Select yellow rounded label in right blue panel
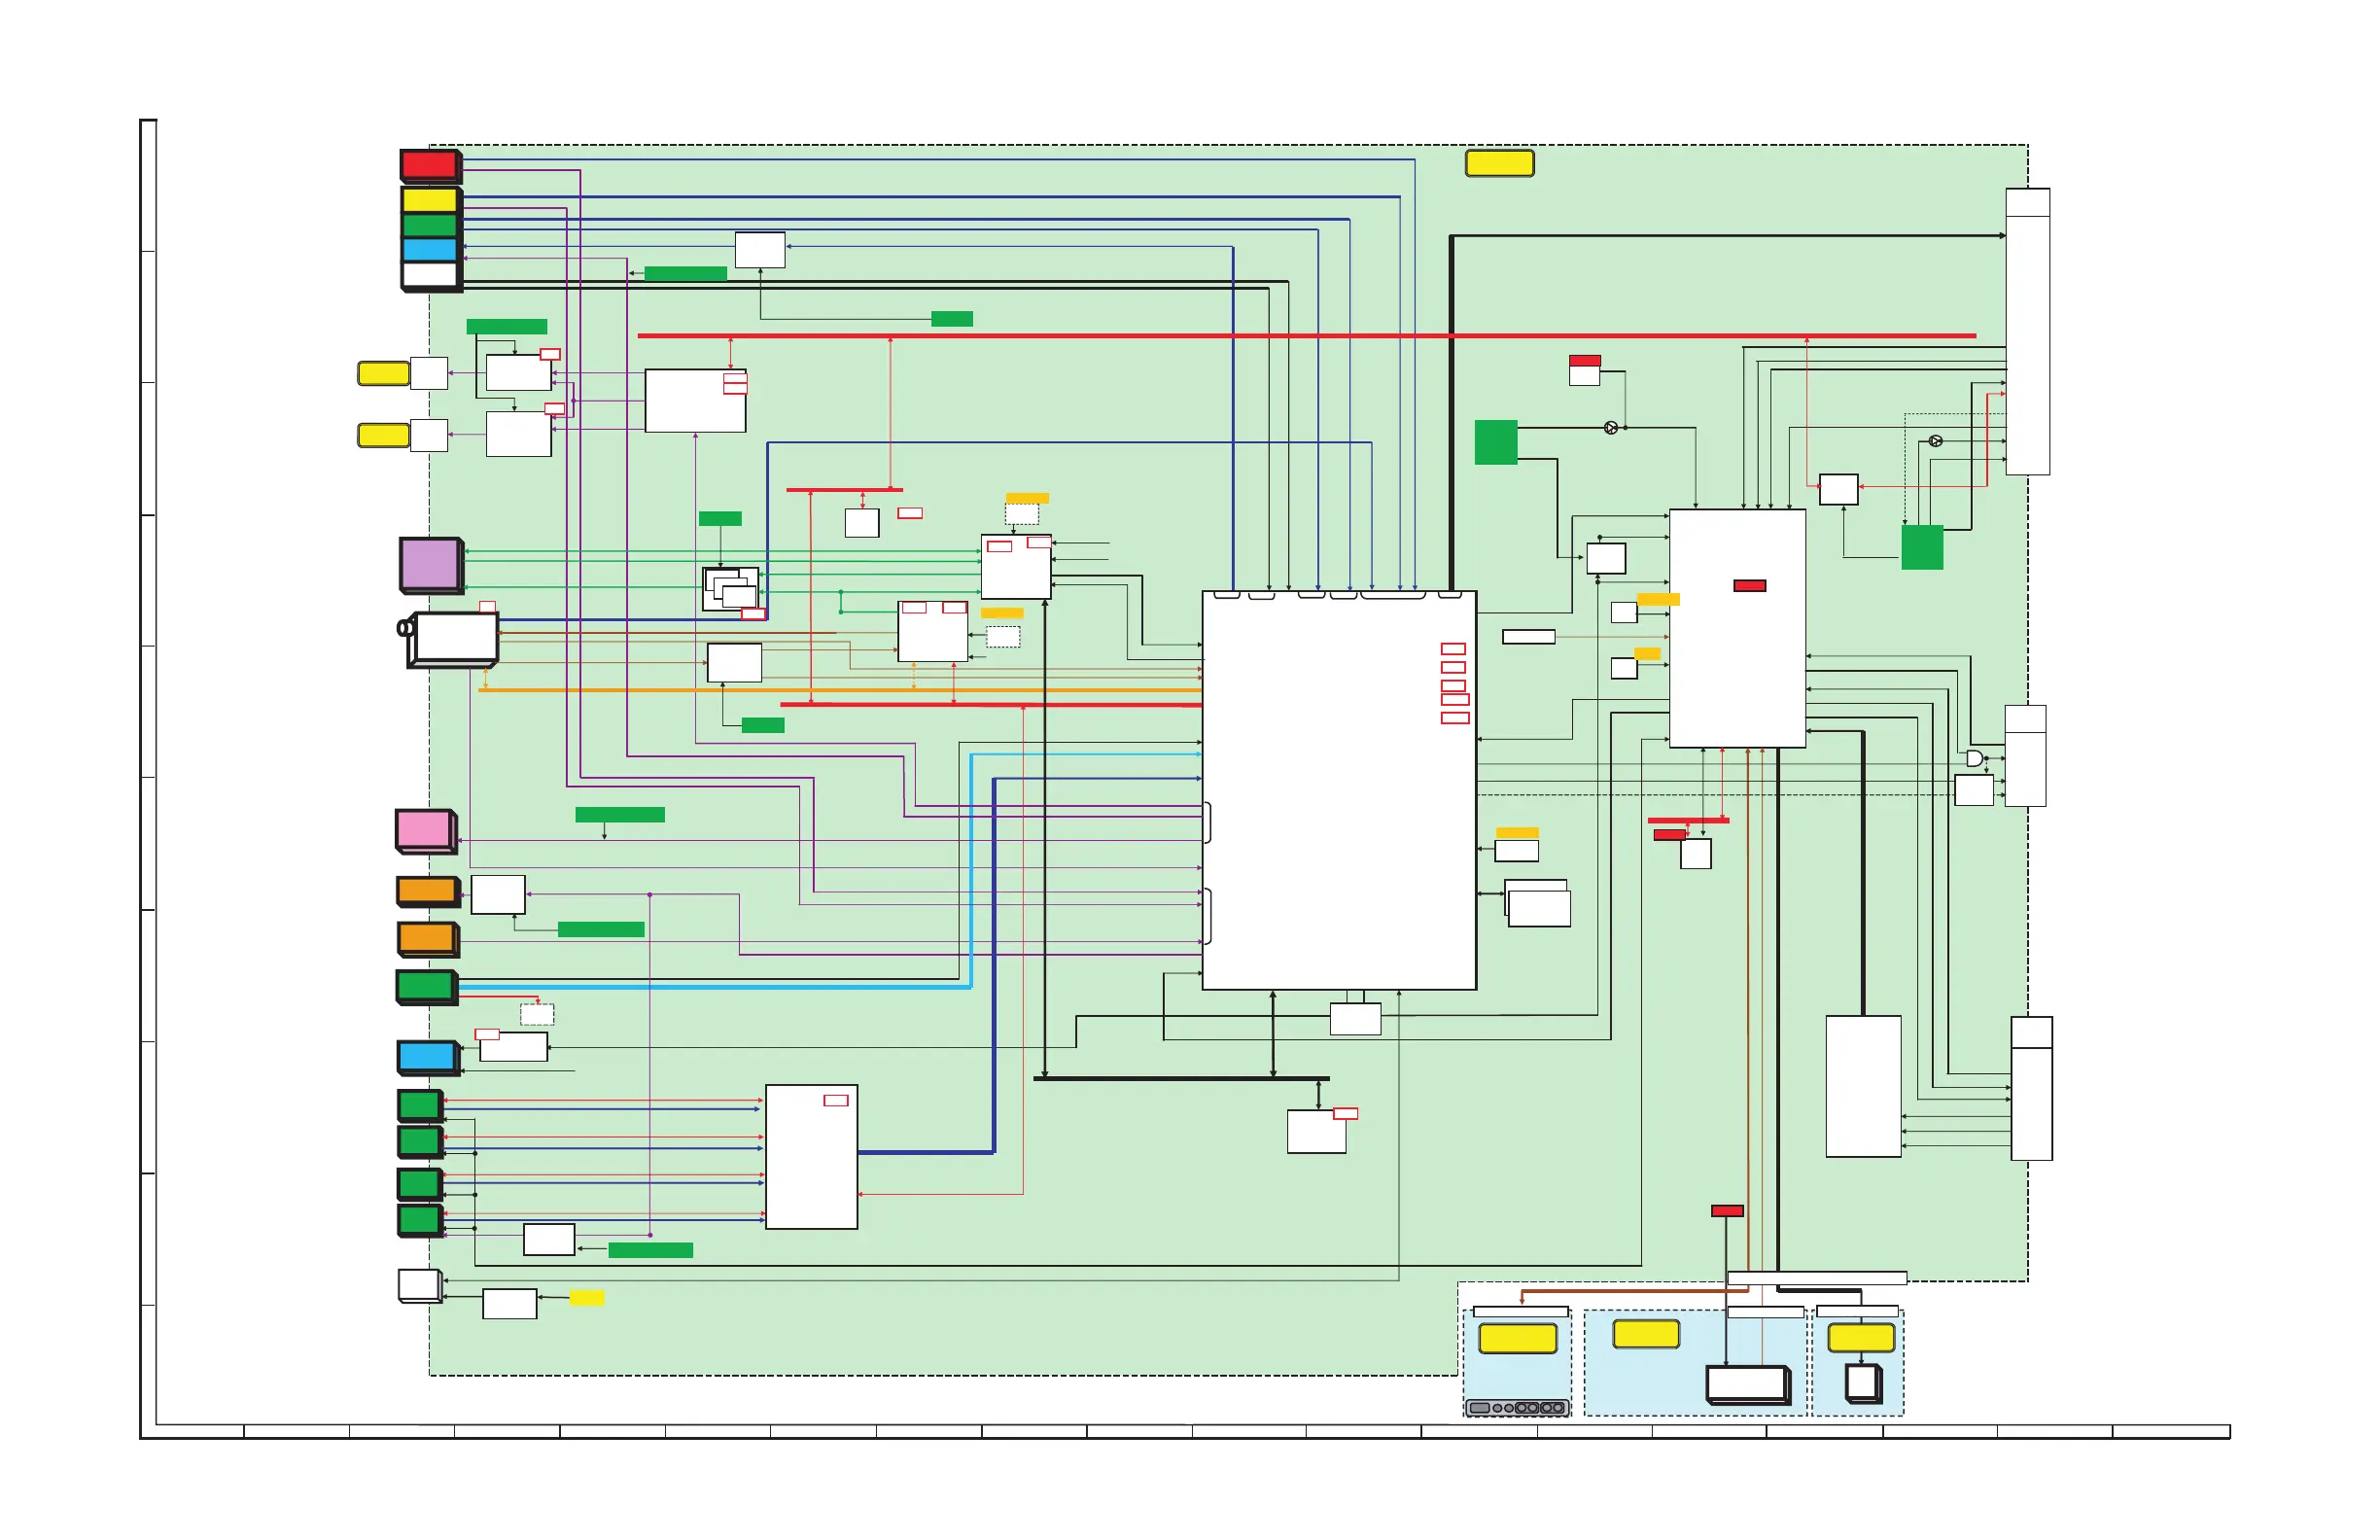 tap(1861, 1337)
